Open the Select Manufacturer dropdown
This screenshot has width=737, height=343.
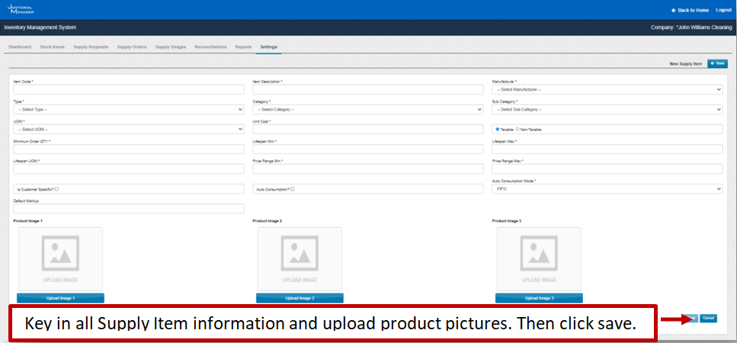click(x=607, y=89)
